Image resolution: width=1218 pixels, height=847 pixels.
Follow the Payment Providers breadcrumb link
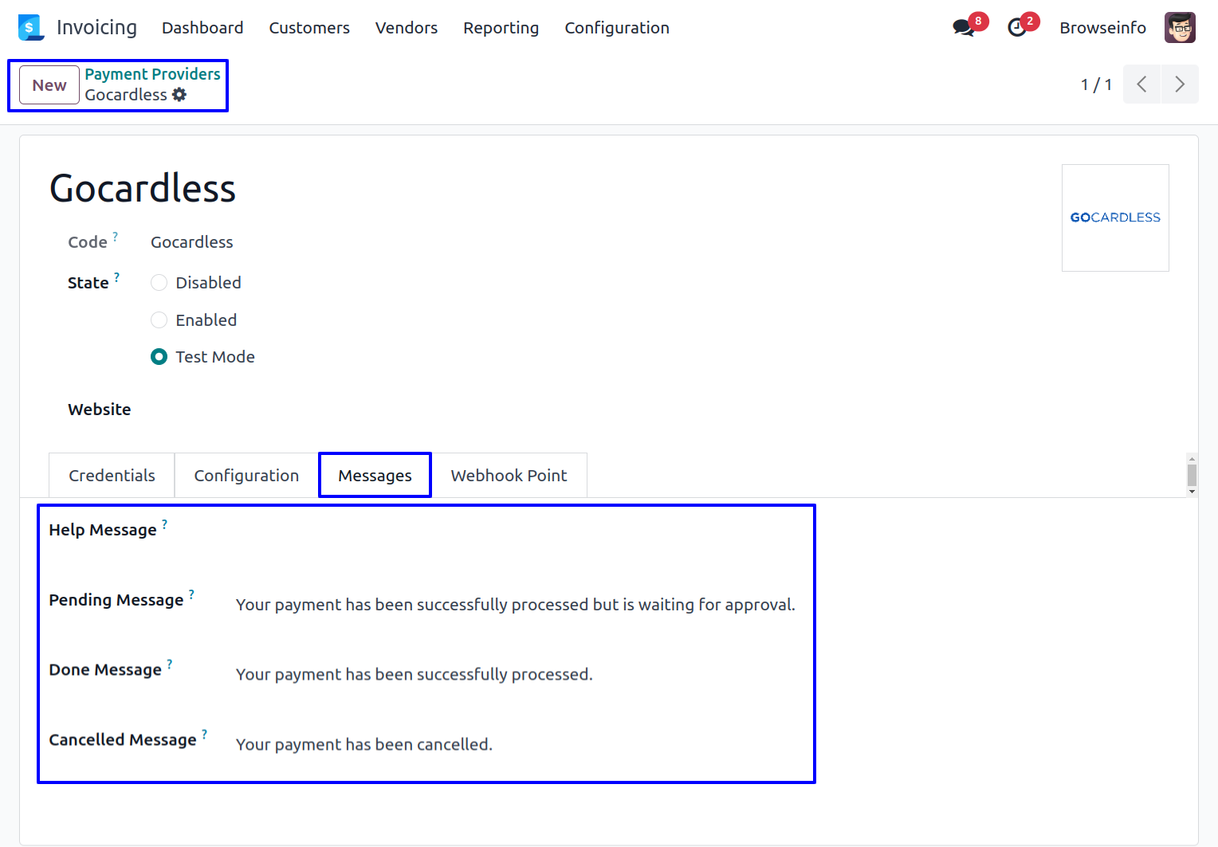[152, 74]
